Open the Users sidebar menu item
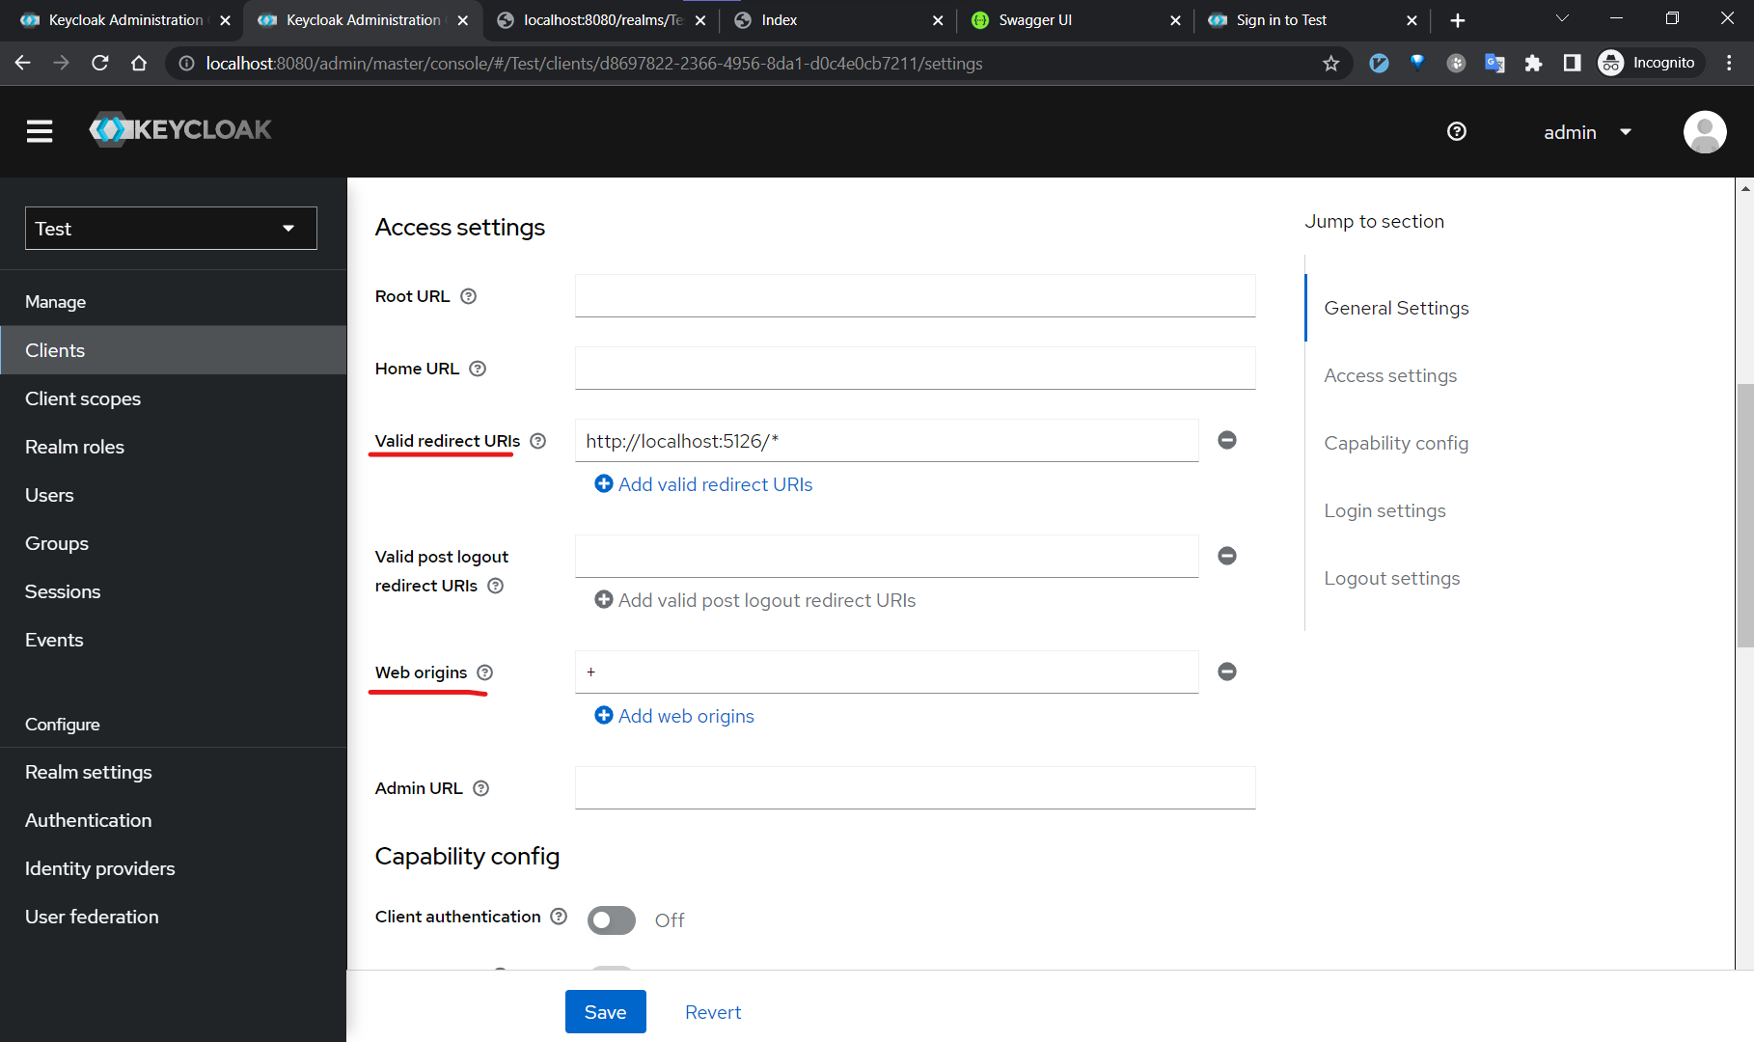 (x=49, y=495)
